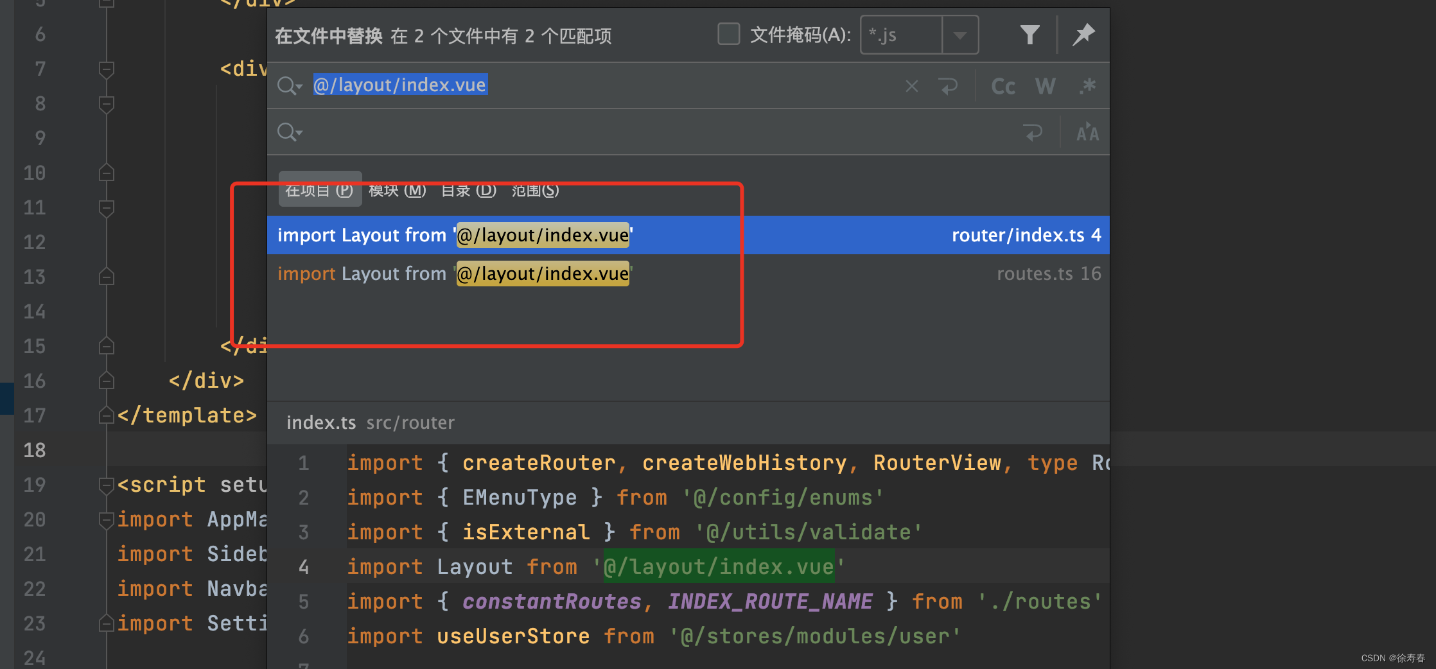Viewport: 1436px width, 669px height.
Task: Select the In Project scope tab
Action: pyautogui.click(x=320, y=190)
